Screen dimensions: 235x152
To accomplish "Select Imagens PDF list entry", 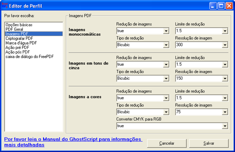I will tap(34, 34).
